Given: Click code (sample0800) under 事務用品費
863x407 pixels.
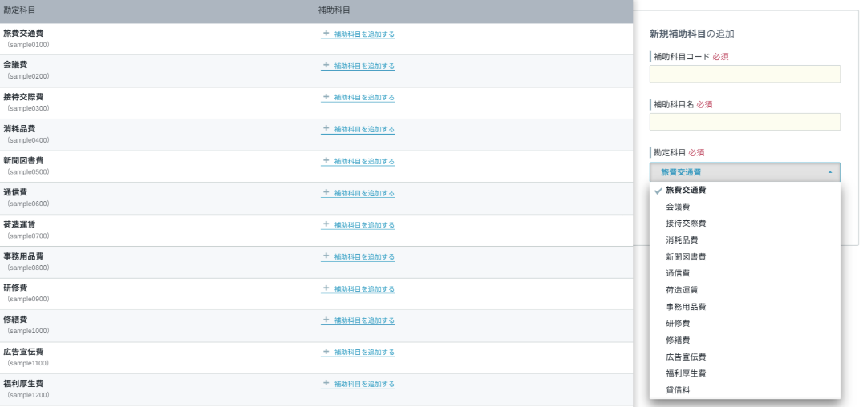Looking at the screenshot, I should [28, 268].
